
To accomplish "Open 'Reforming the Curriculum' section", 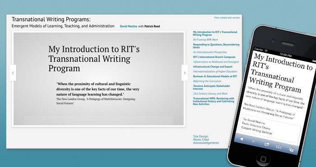I will [x=207, y=81].
